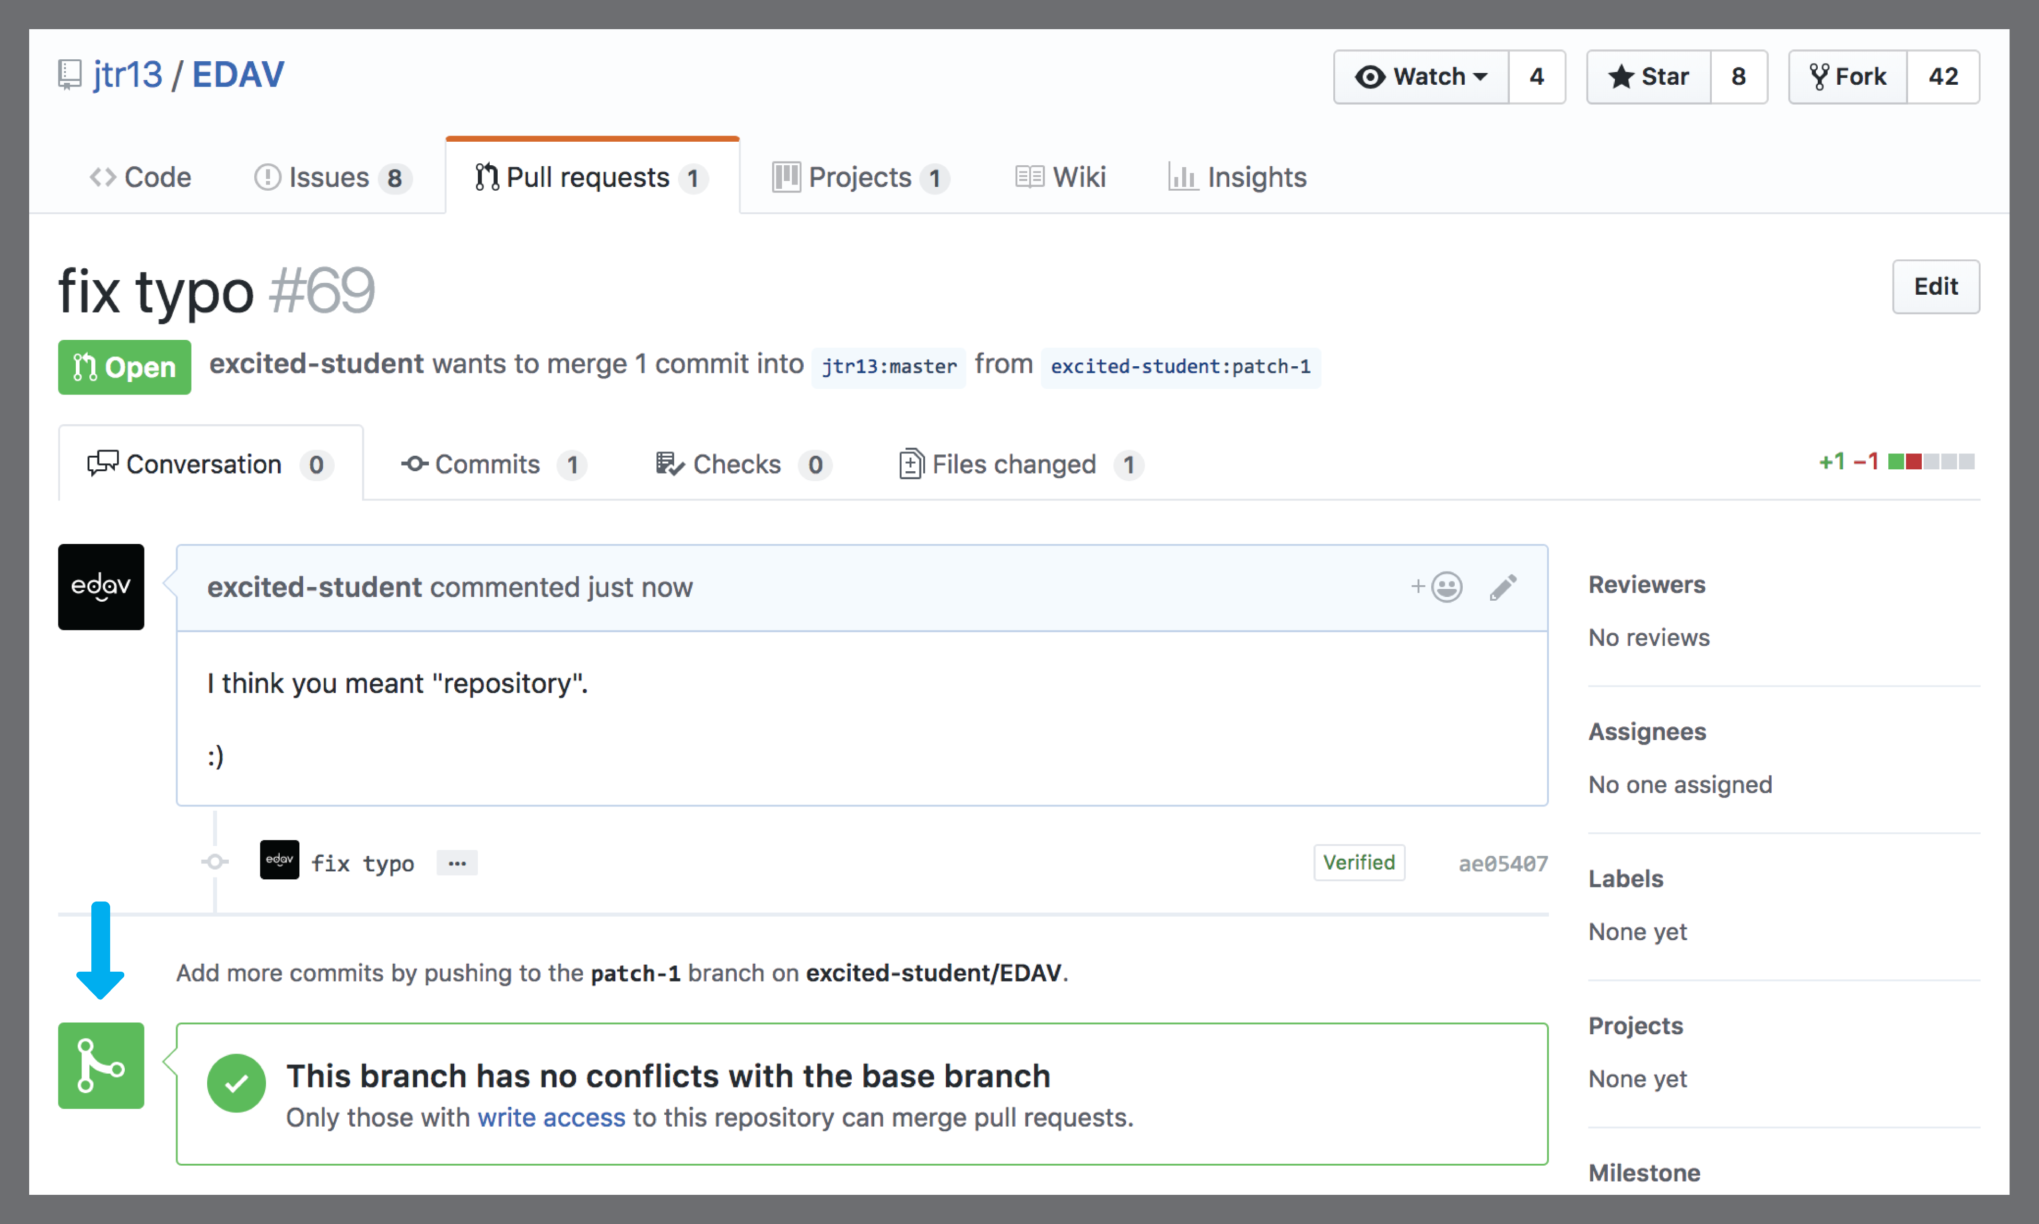Screen dimensions: 2039x1224
Task: Click the large edav avatar beside comment
Action: tap(101, 587)
